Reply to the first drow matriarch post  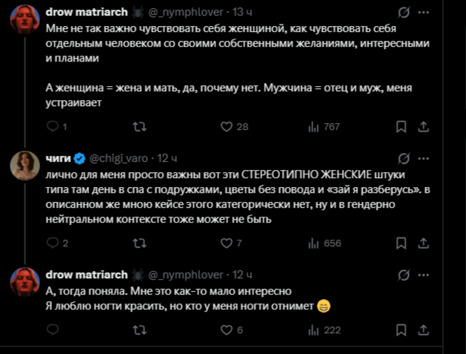(x=53, y=127)
